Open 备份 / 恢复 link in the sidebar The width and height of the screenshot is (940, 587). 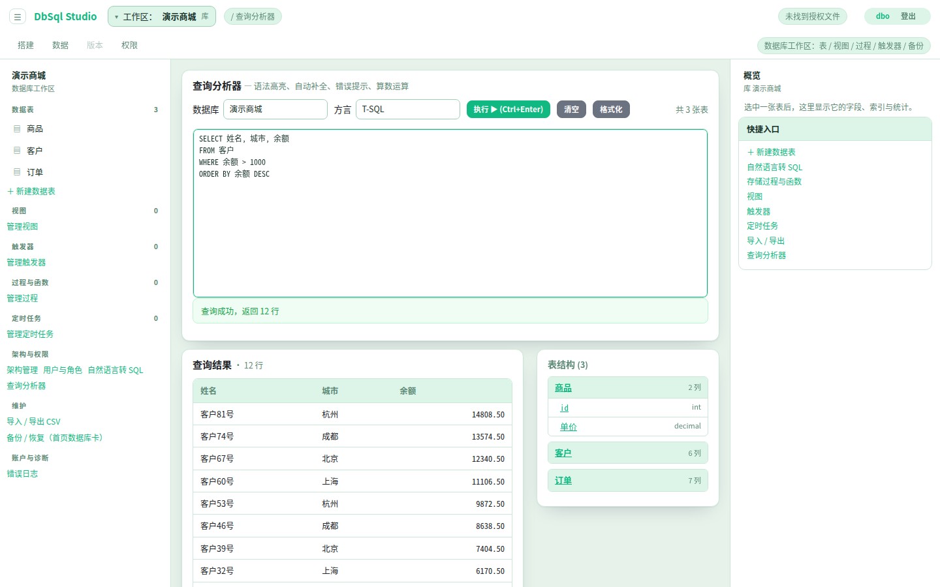55,438
